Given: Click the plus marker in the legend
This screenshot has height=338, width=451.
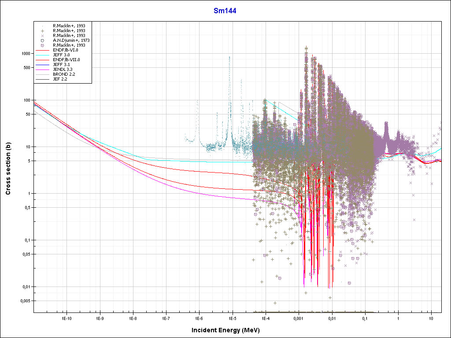Looking at the screenshot, I should click(43, 30).
